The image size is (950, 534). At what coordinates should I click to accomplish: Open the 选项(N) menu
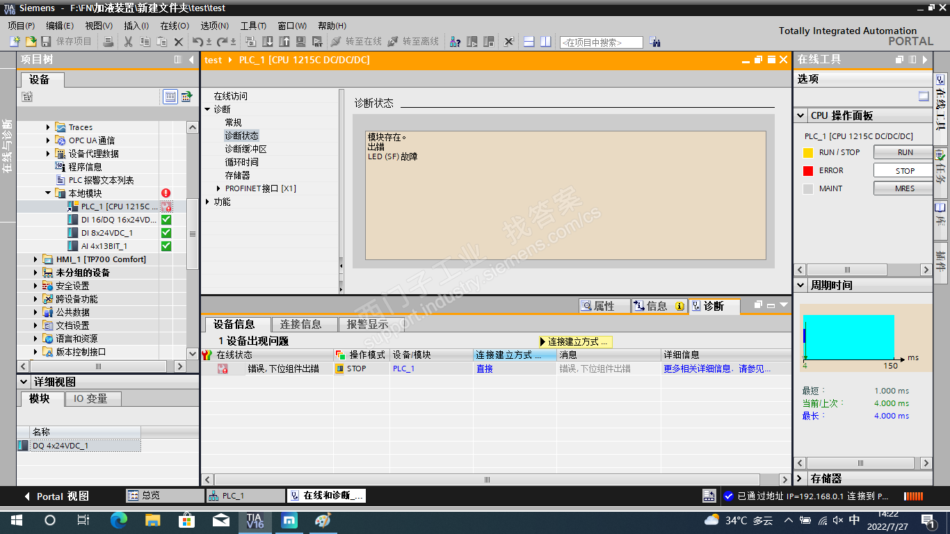(x=214, y=26)
